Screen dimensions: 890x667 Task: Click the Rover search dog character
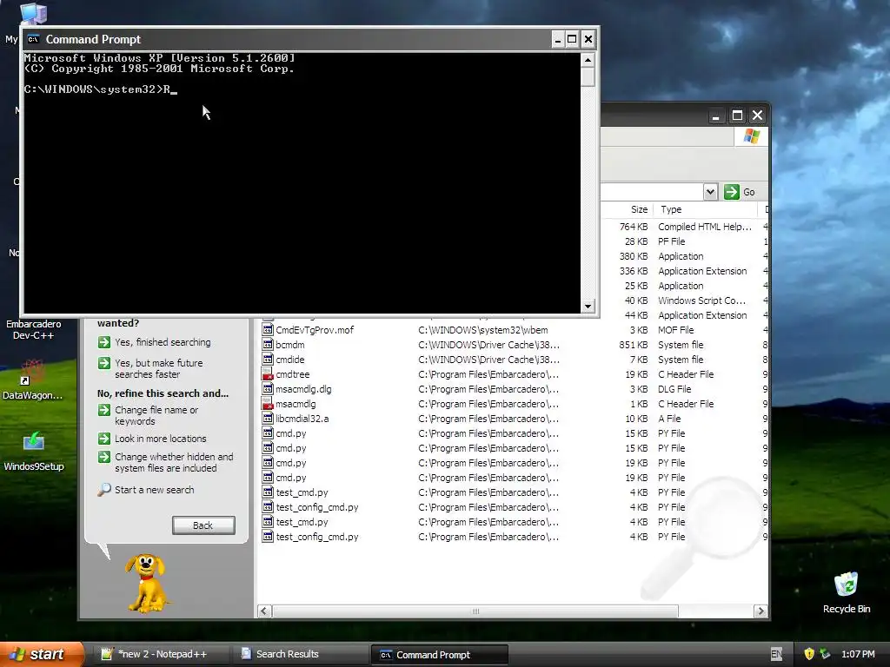pos(147,583)
